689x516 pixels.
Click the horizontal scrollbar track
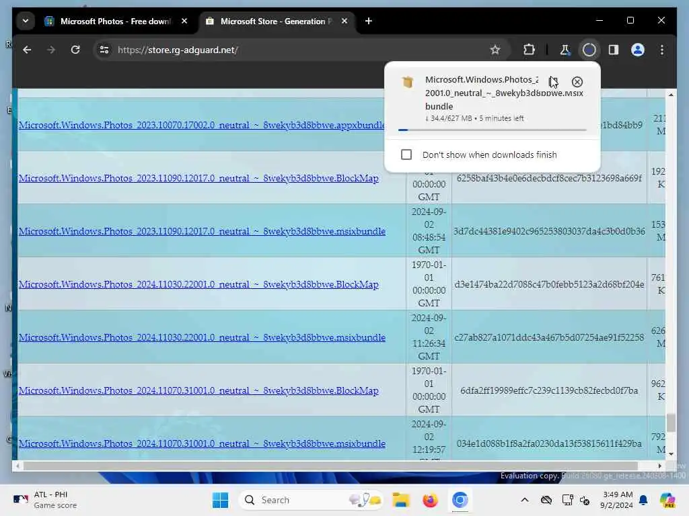(330, 466)
